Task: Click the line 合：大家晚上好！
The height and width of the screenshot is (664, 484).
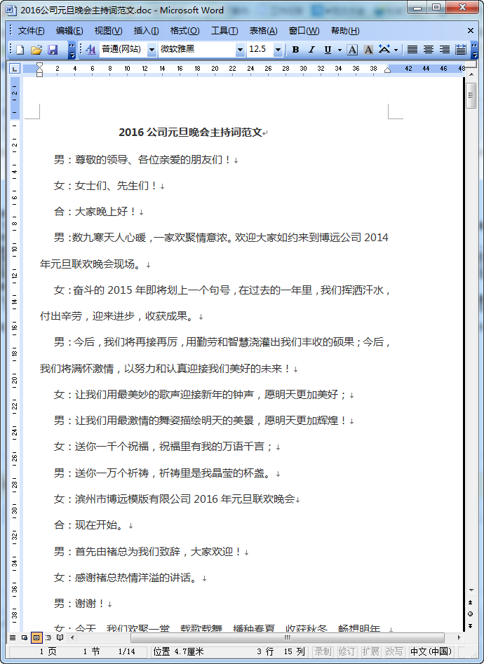Action: tap(95, 212)
